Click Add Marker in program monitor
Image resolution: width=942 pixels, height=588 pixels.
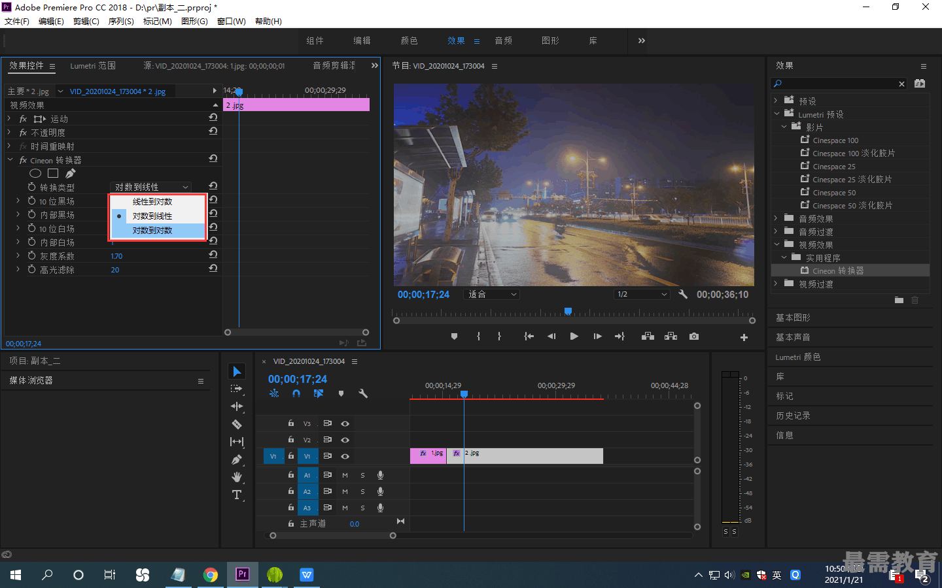pos(454,336)
